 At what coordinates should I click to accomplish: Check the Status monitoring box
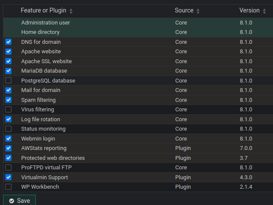click(8, 129)
